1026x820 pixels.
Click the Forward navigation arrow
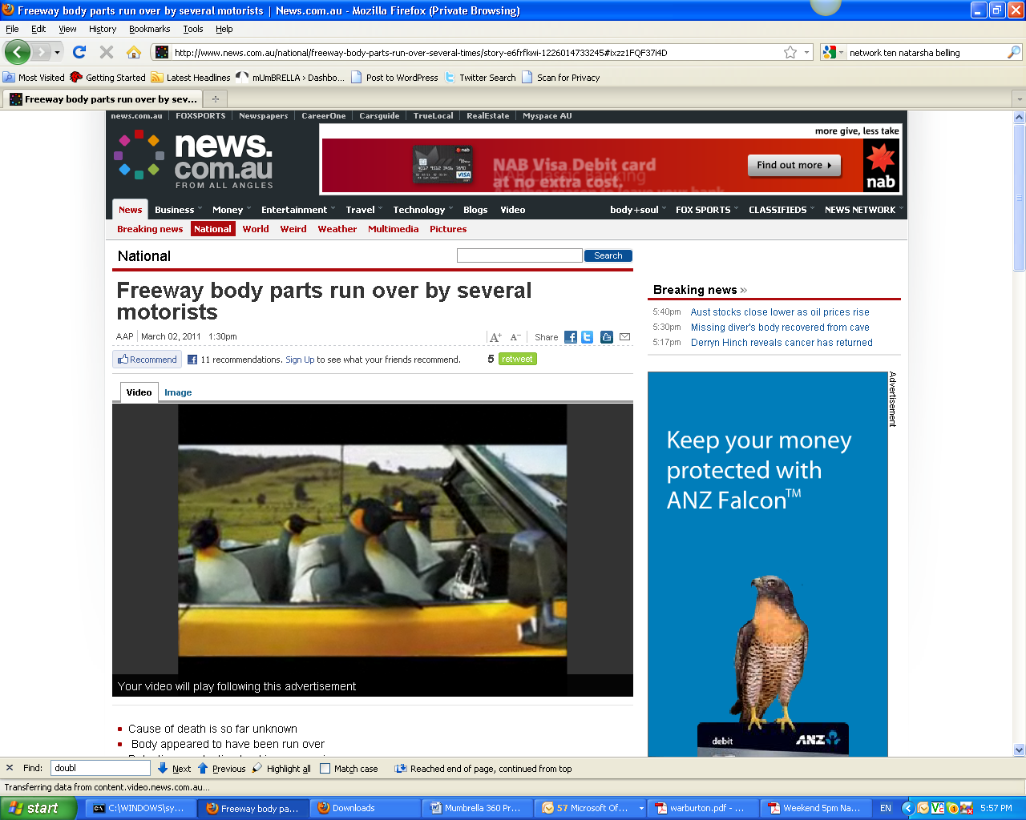[41, 52]
